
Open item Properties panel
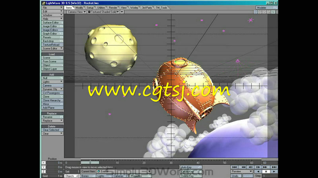pyautogui.click(x=140, y=176)
